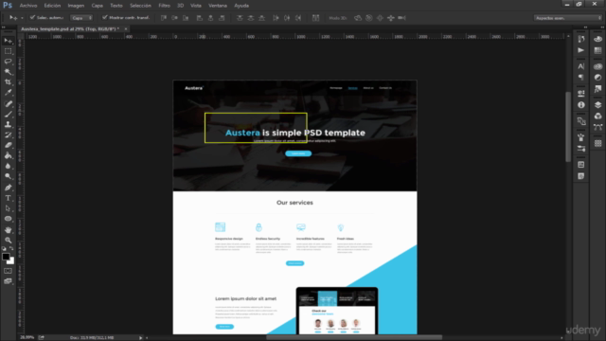
Task: Toggle 'Mostrar contr. transf.' checkbox
Action: [104, 17]
